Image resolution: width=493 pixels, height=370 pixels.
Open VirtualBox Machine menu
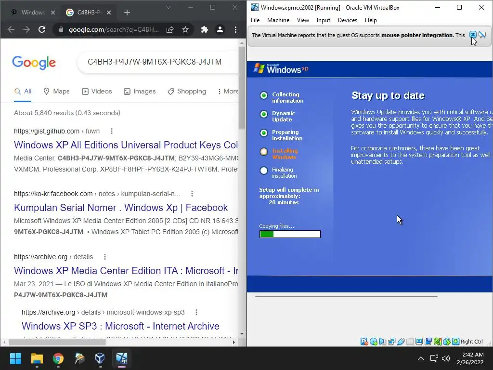click(x=278, y=20)
